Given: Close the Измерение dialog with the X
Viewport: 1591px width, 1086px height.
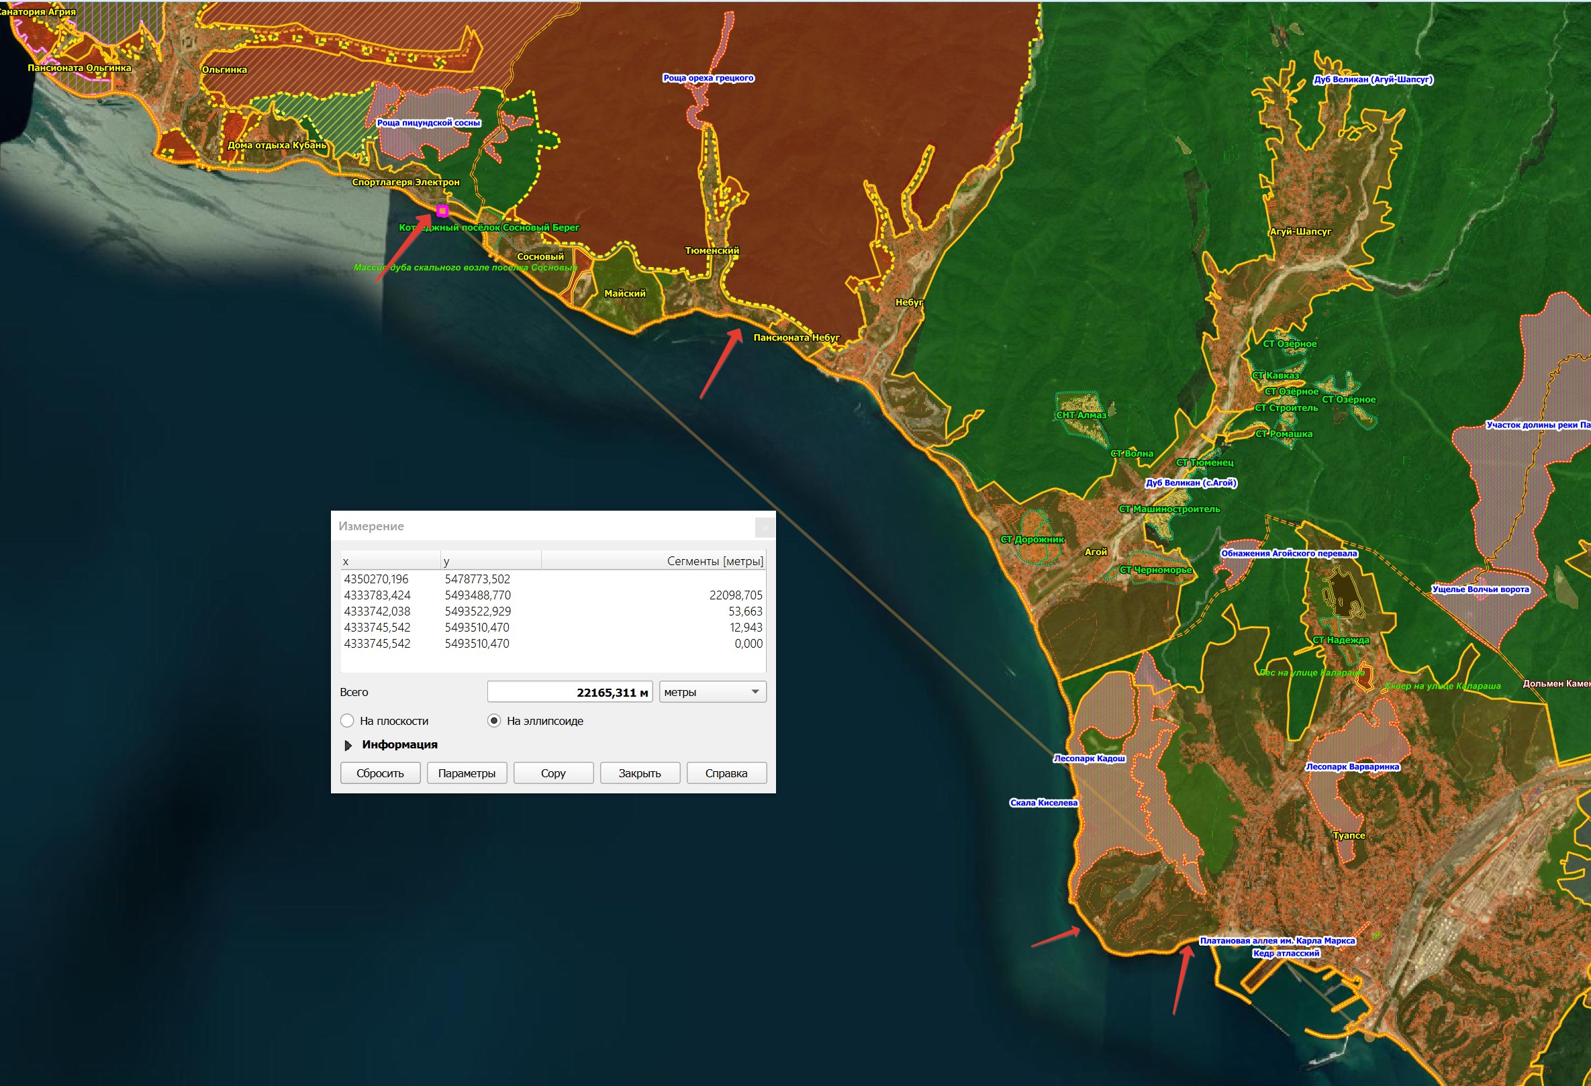Looking at the screenshot, I should tap(765, 527).
